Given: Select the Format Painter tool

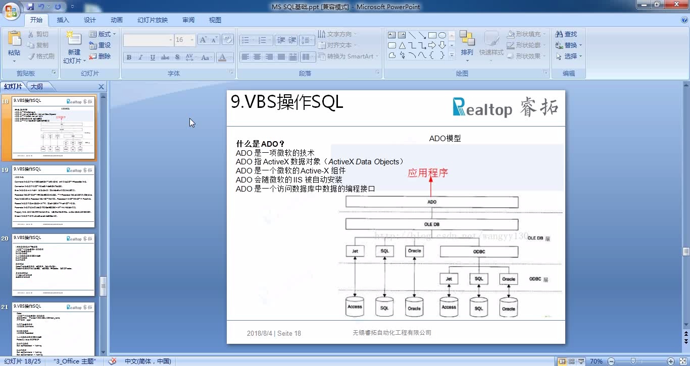Looking at the screenshot, I should pos(40,56).
